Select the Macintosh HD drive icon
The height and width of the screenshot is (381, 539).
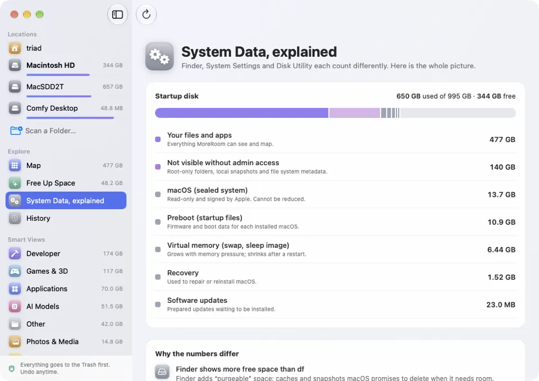[x=15, y=65]
